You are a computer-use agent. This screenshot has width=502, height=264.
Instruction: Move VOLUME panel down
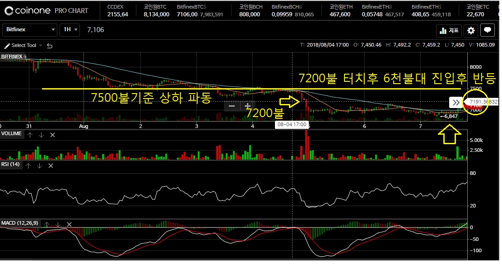[41, 135]
